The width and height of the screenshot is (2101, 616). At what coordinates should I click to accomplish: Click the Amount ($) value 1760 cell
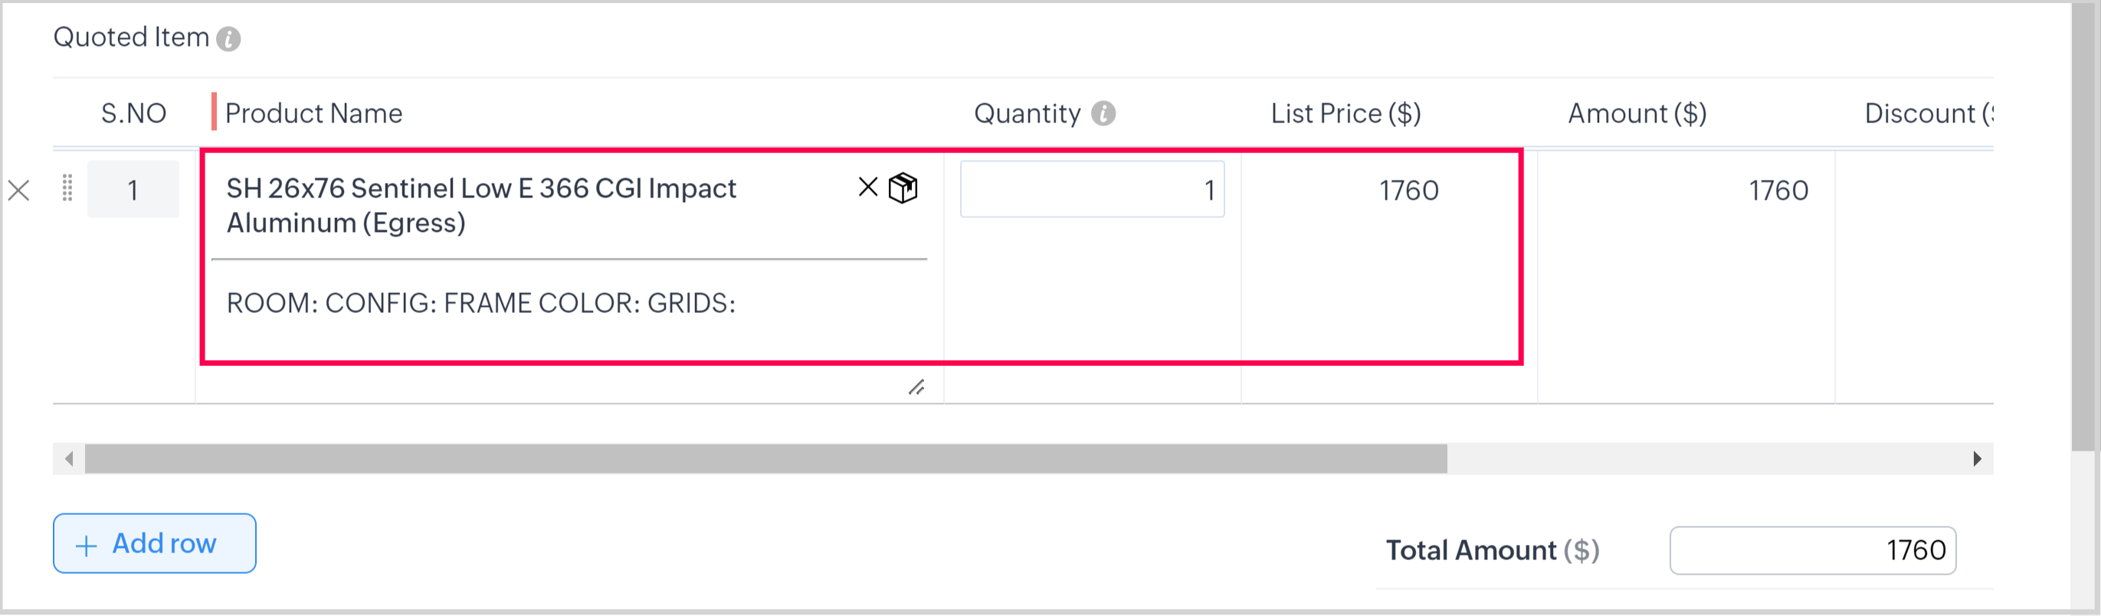(1777, 191)
